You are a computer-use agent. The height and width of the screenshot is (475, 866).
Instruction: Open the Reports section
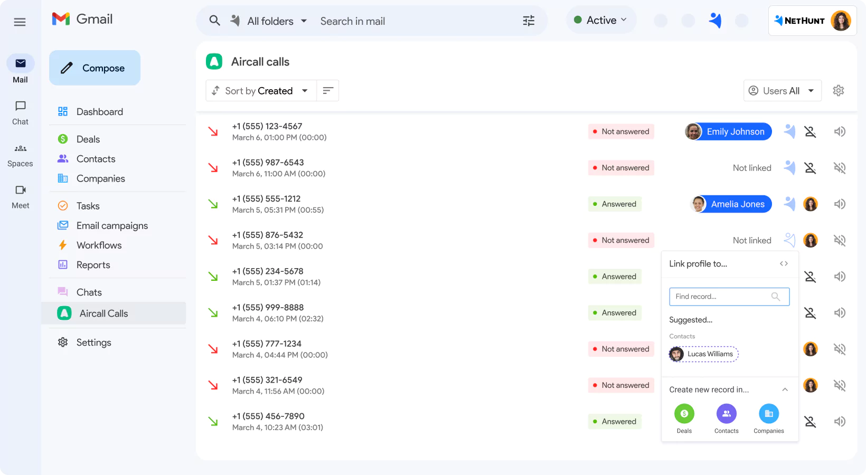pos(93,264)
